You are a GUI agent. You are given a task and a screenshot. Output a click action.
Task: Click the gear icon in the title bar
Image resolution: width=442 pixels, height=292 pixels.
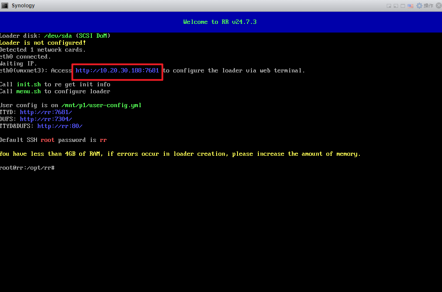(x=419, y=6)
